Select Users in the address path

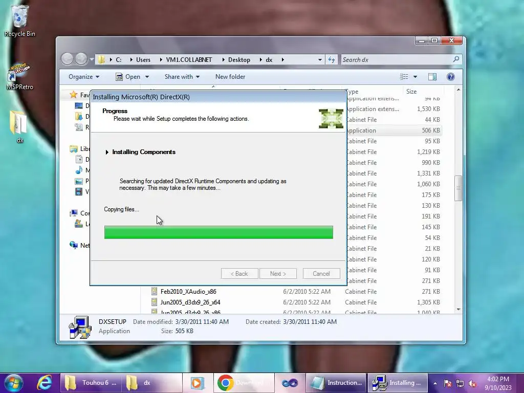(143, 59)
